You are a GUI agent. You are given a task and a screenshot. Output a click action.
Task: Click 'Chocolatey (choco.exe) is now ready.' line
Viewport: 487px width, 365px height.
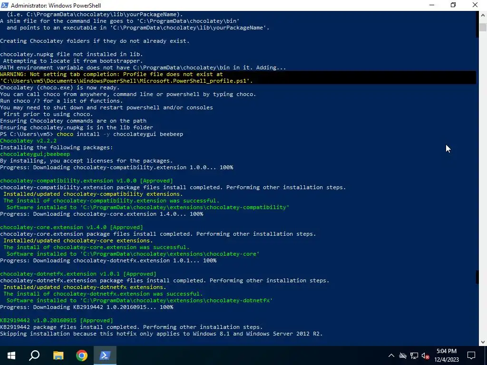[x=59, y=87]
